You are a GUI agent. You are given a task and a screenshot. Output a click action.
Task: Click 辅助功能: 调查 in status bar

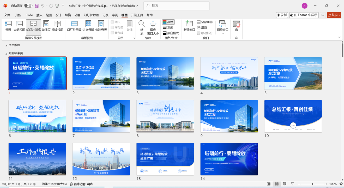tap(81, 184)
